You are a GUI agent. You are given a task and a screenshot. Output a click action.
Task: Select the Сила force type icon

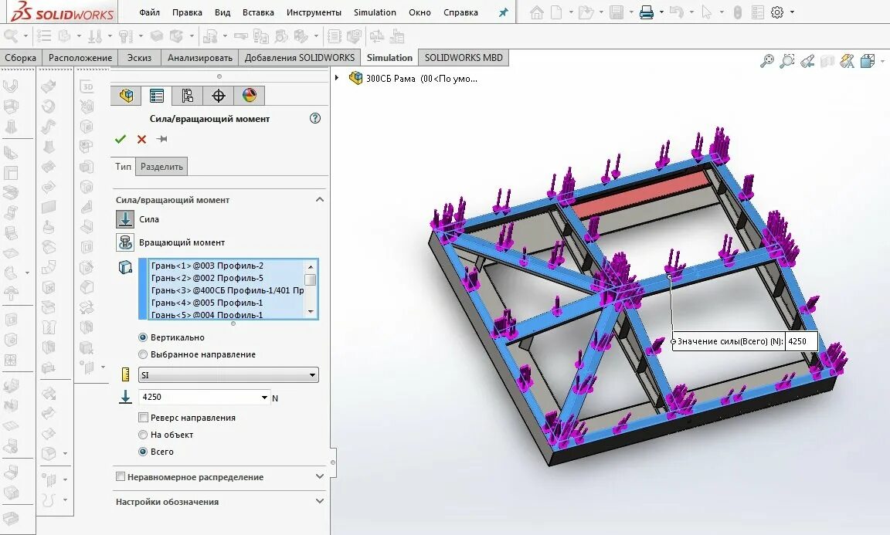(125, 219)
